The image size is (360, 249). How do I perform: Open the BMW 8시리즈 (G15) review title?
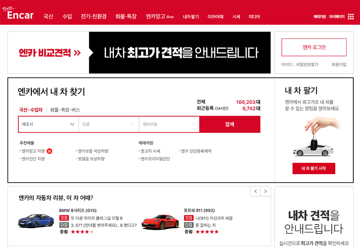click(x=78, y=210)
